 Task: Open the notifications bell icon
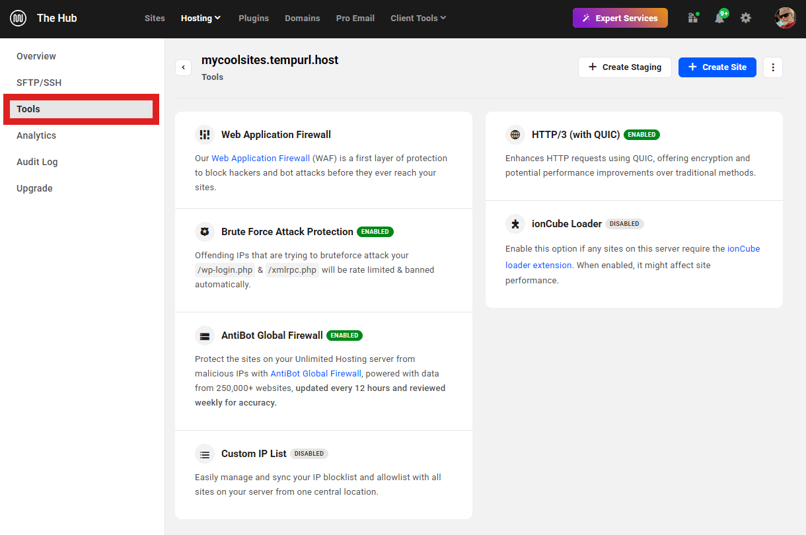(719, 18)
